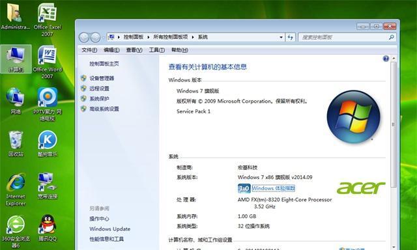The height and width of the screenshot is (250, 417).
Task: Click the shield icon beside 高级系统设置
Action: click(83, 109)
